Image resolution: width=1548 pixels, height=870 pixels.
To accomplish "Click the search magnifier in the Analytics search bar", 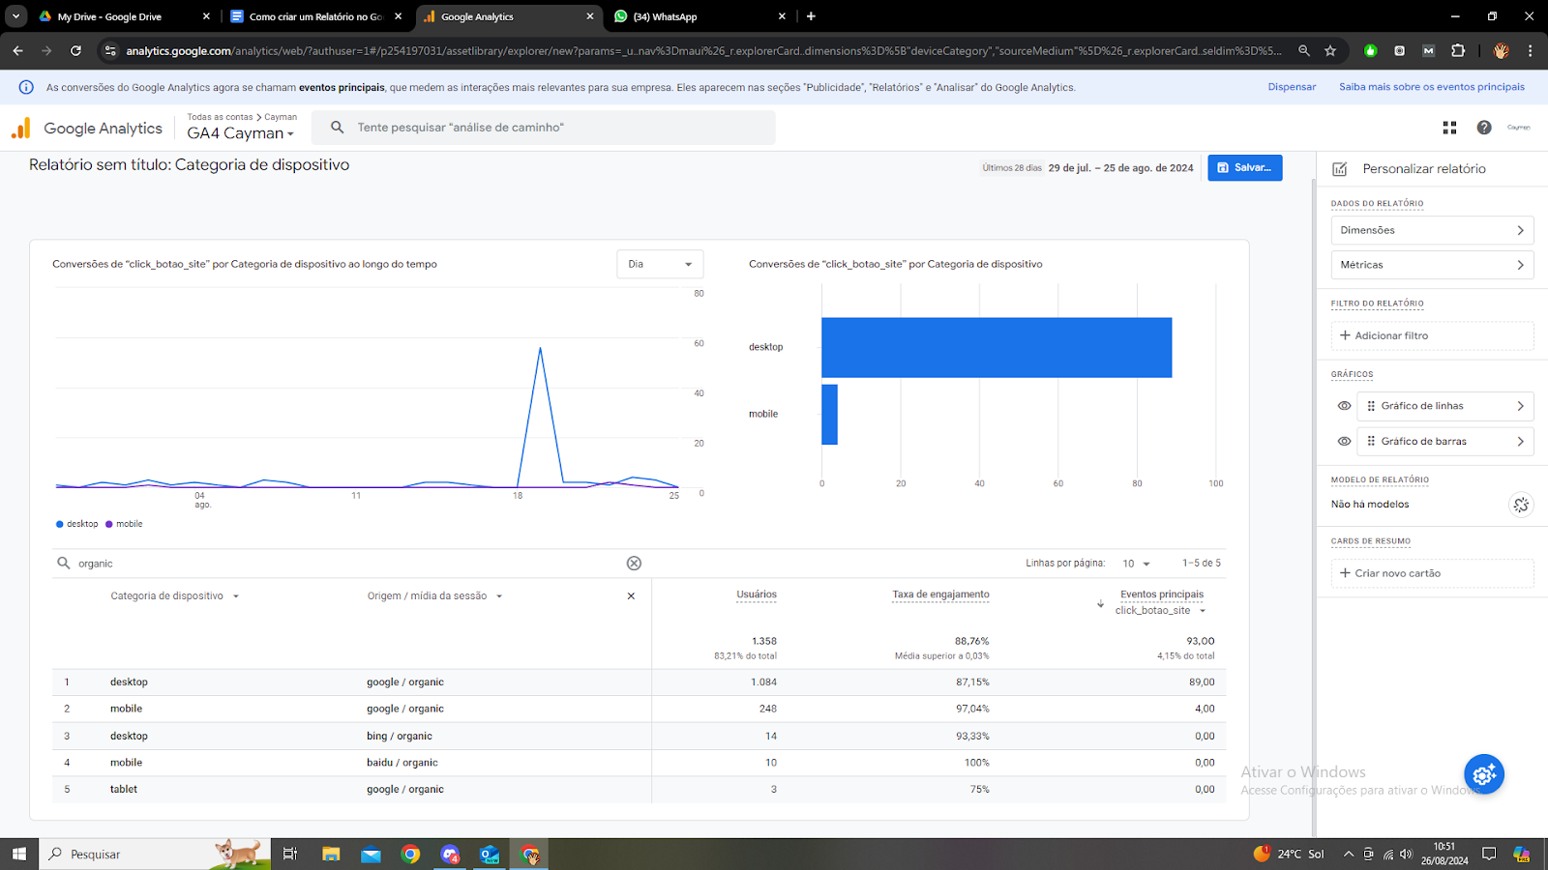I will tap(338, 128).
